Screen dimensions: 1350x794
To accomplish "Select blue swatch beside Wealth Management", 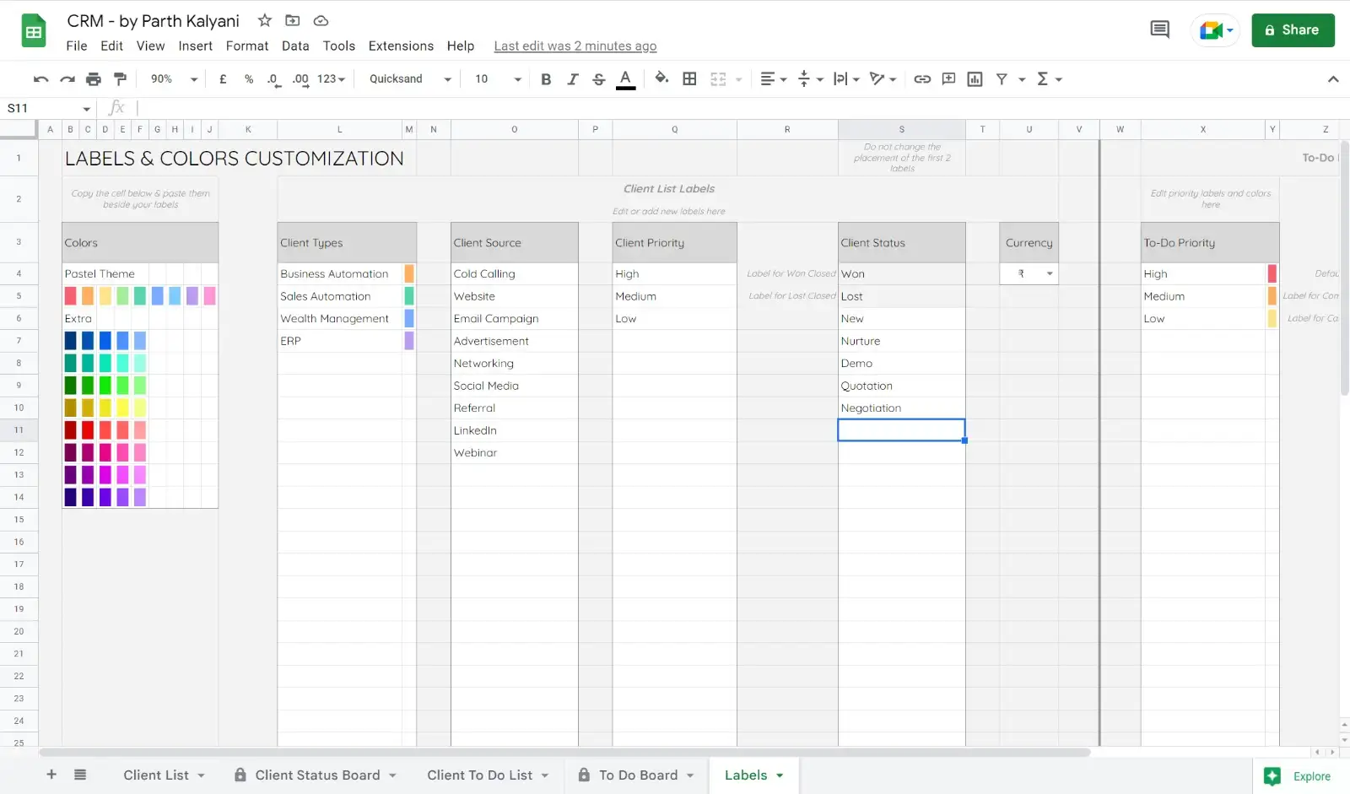I will point(409,318).
